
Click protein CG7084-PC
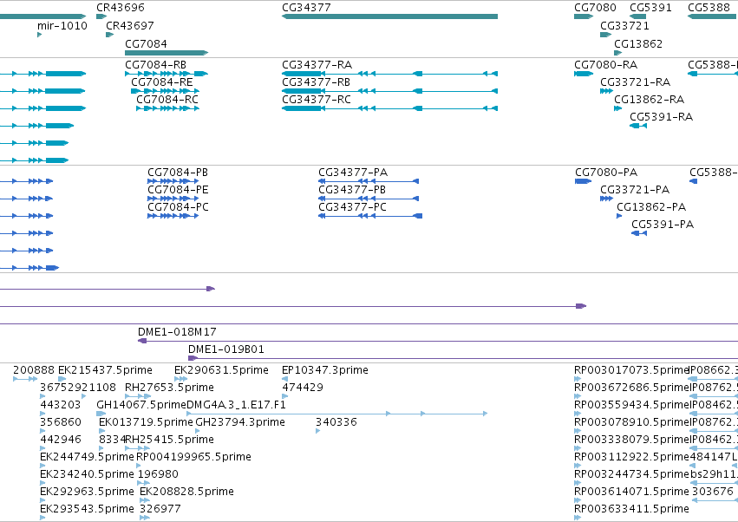[173, 216]
